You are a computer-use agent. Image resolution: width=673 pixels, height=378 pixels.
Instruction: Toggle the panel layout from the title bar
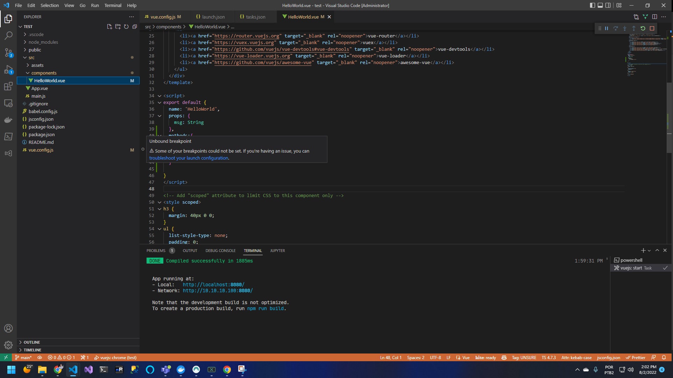pos(601,5)
